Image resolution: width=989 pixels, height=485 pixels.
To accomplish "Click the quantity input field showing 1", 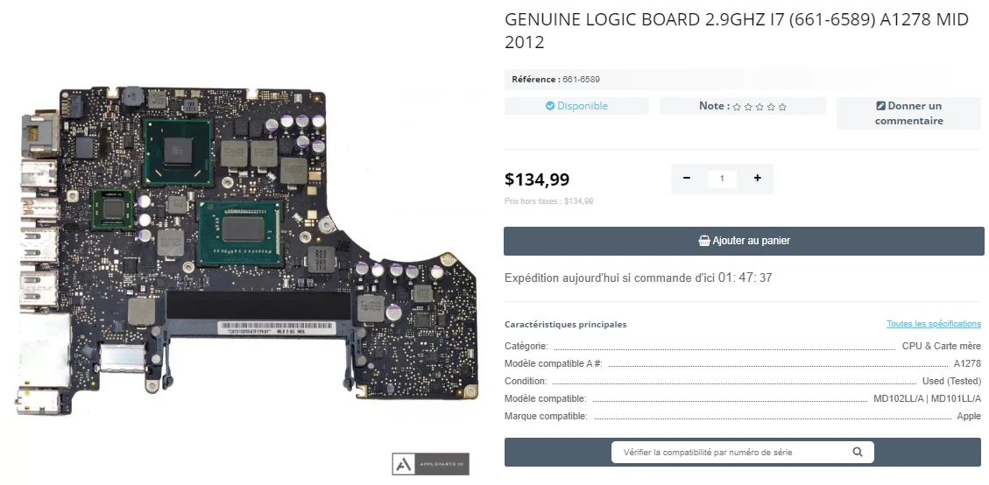I will (x=722, y=179).
